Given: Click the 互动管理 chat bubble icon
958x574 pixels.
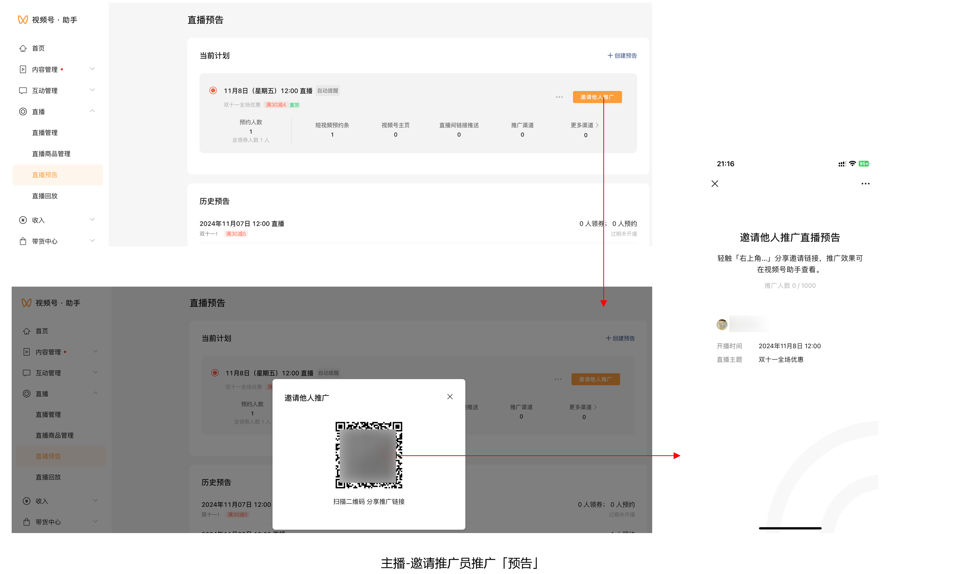Looking at the screenshot, I should [23, 91].
